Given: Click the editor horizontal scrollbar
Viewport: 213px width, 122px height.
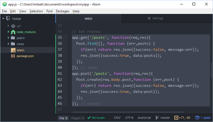Looking at the screenshot, I should click(x=128, y=112).
